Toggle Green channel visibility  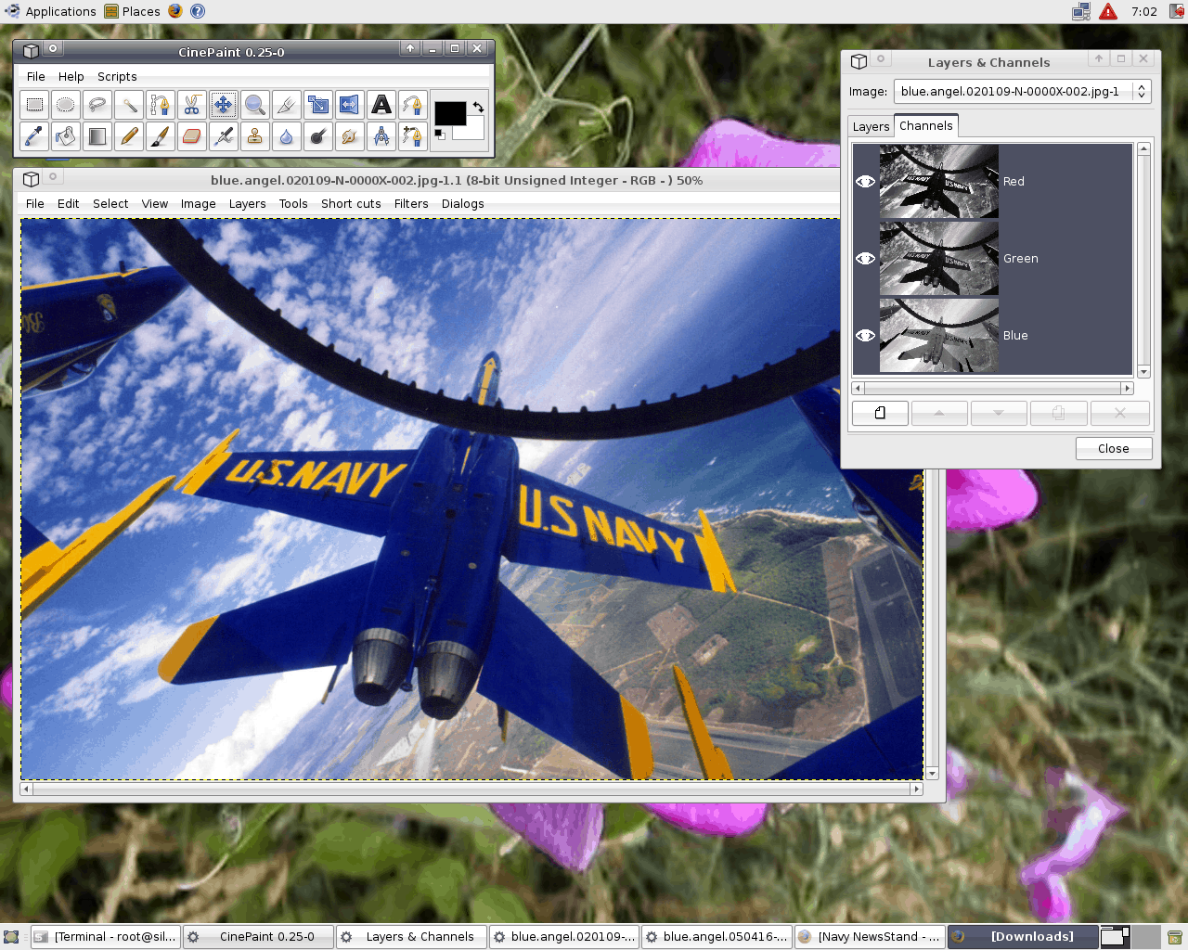865,259
